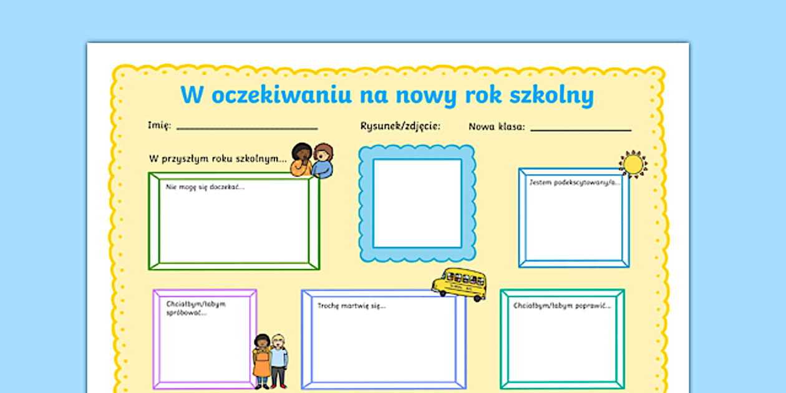786x393 pixels.
Task: Click the Nowa klasa label text
Action: [497, 127]
